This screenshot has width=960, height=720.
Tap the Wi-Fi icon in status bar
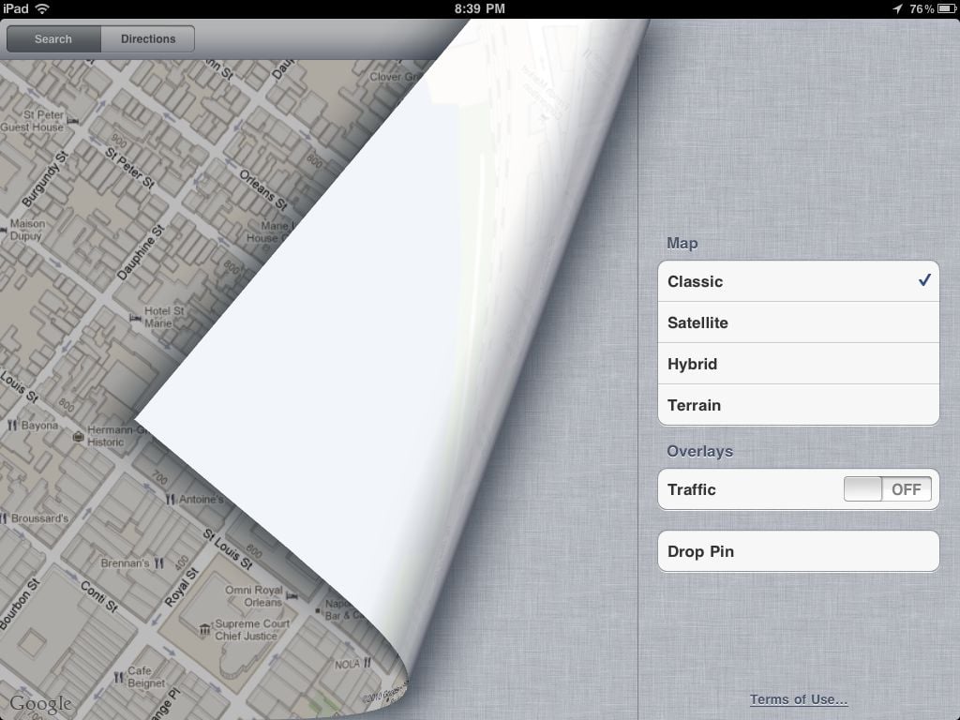point(42,8)
